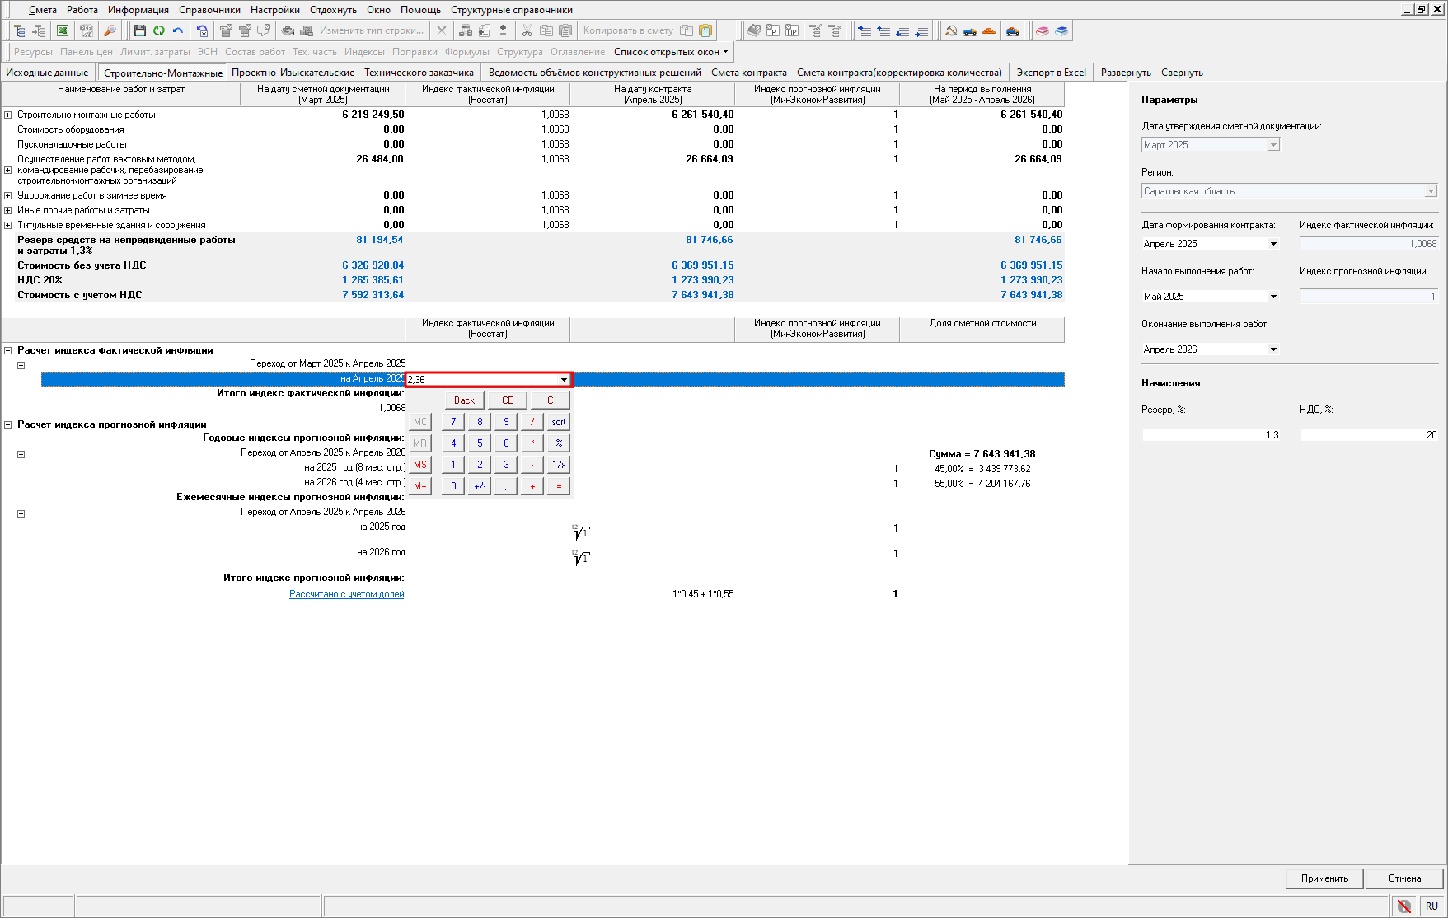Collapse the Расчет индекса фактической инфляции section
The image size is (1448, 918).
8,351
